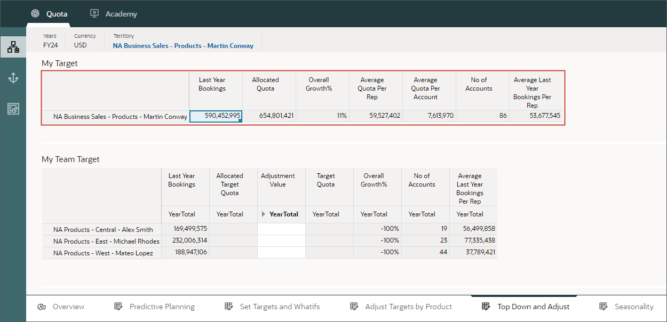Viewport: 667px width, 322px height.
Task: Open the report chart sidebar icon
Action: [13, 109]
